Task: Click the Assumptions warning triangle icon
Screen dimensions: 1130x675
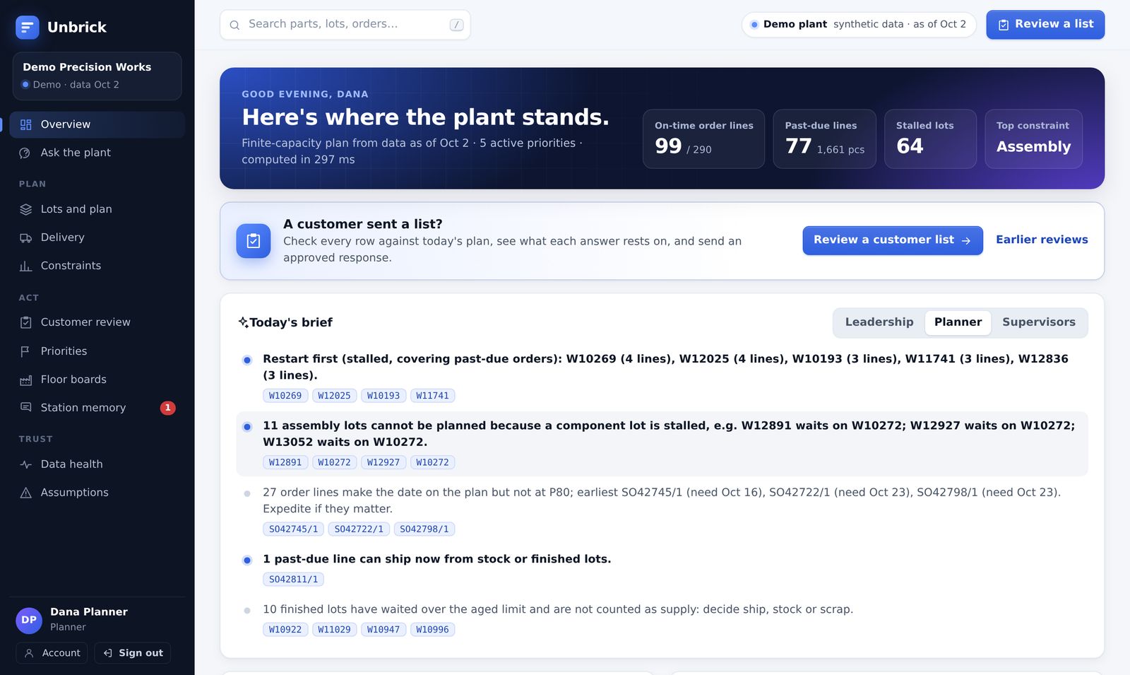Action: (x=25, y=493)
